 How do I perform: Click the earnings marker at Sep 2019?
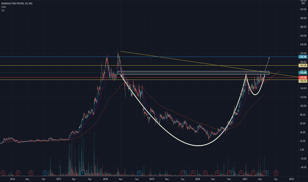click(182, 173)
